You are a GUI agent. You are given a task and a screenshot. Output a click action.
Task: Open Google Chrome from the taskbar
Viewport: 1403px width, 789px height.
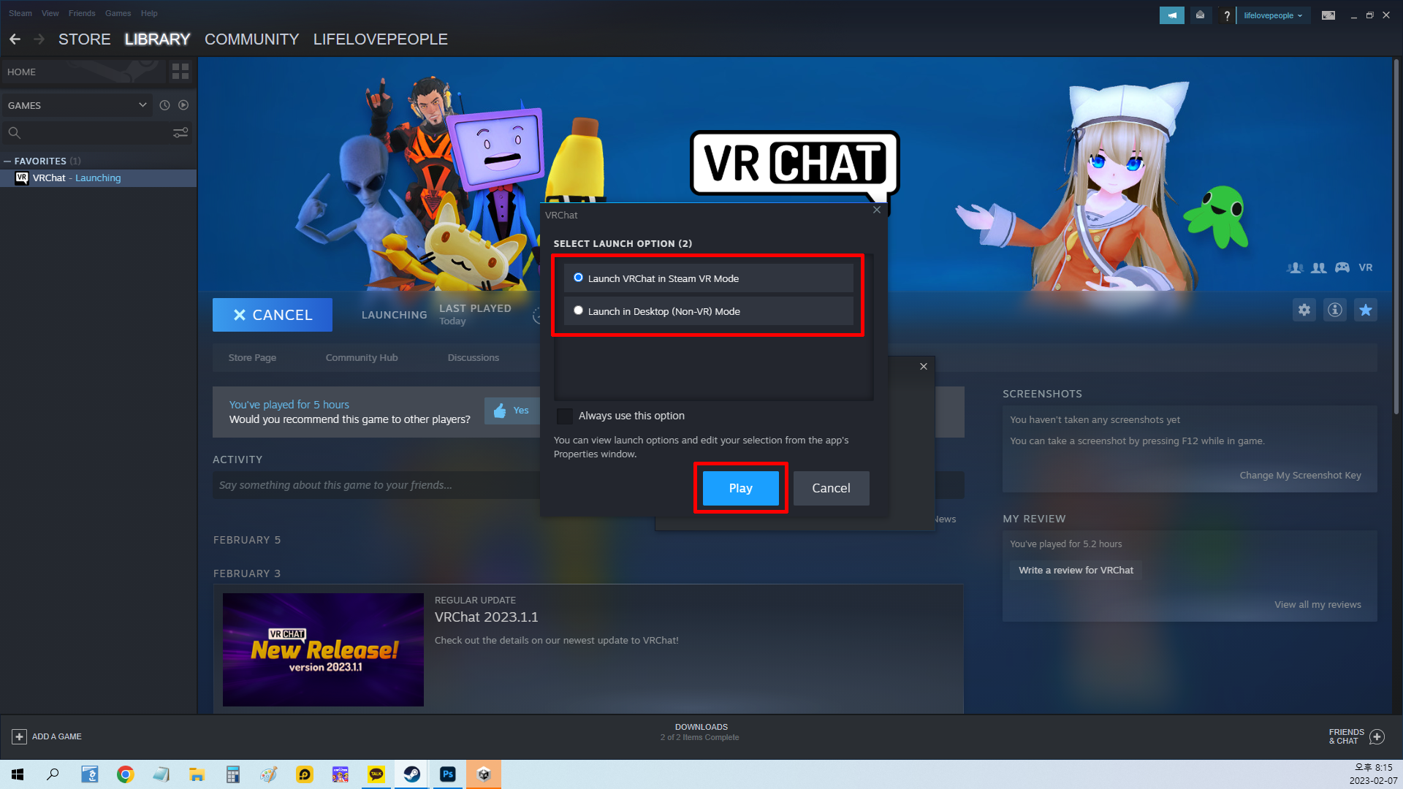point(126,774)
